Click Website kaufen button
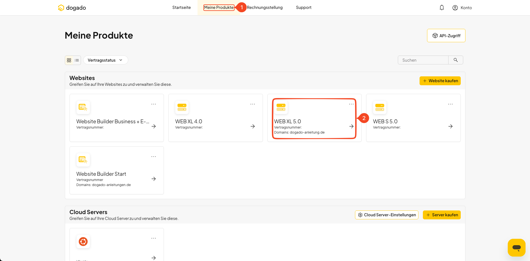Screen dimensions: 530x261 [x=440, y=81]
